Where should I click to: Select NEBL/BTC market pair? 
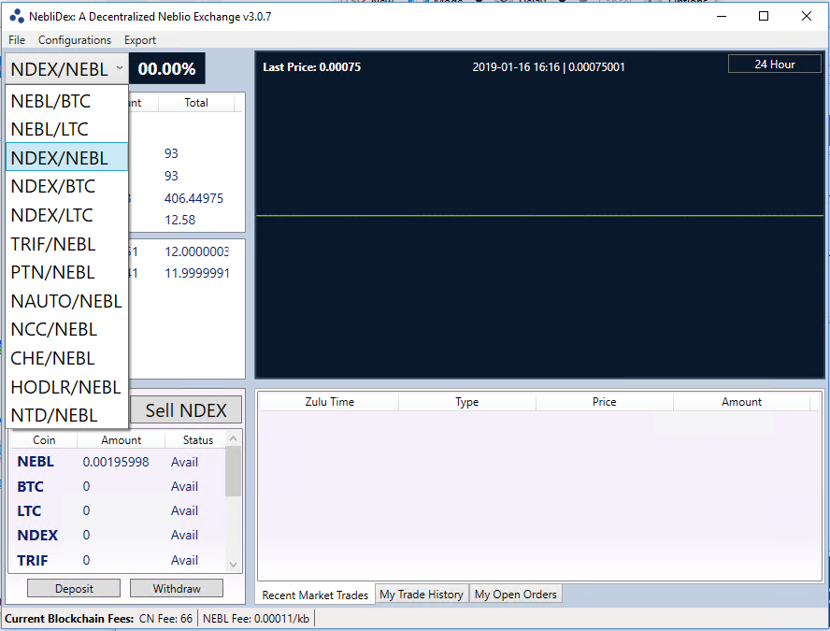66,101
